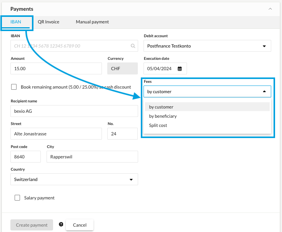Cancel the payment form
This screenshot has height=232, width=282.
pos(80,225)
